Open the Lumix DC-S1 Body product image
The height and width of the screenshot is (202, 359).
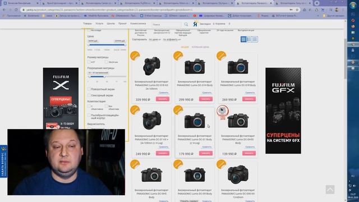(195, 121)
